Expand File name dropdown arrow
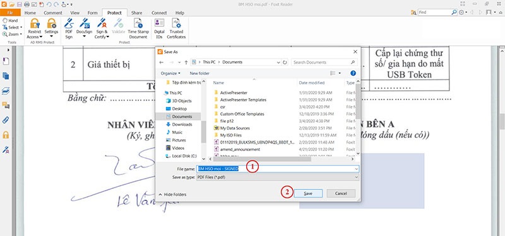 (356, 169)
